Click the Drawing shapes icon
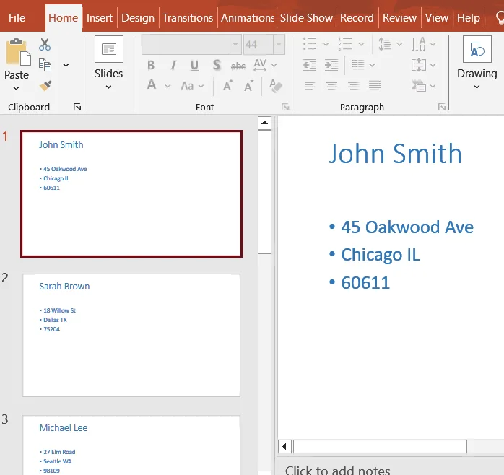The image size is (504, 475). pyautogui.click(x=477, y=49)
